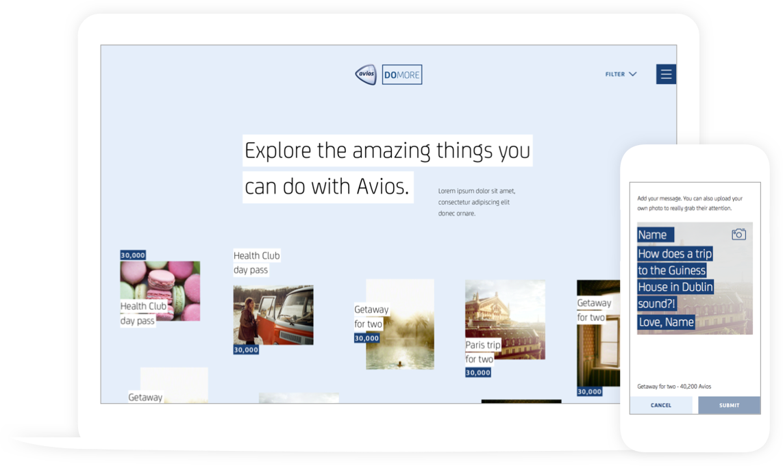Click the Avios logo badge
The image size is (783, 466).
366,75
